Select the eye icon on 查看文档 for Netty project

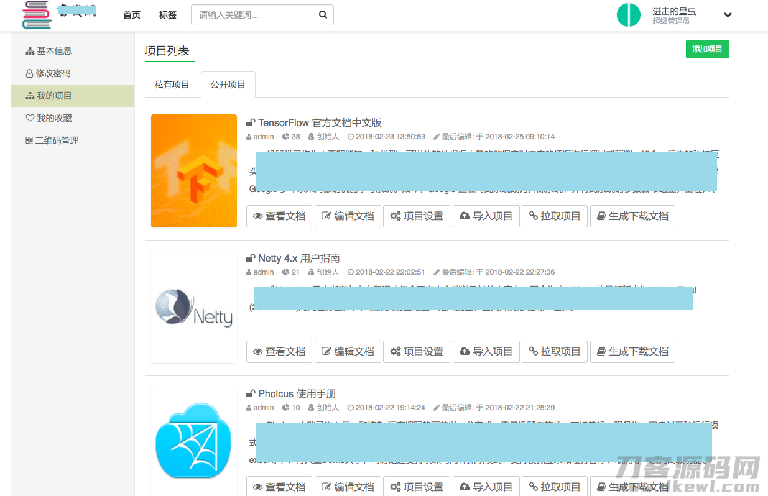(258, 352)
